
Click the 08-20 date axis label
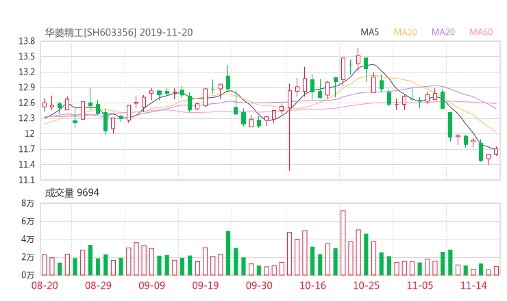[45, 285]
